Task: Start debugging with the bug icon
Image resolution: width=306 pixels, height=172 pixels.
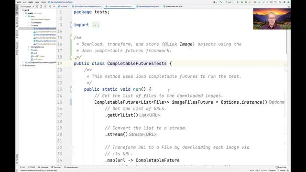Action: [x=242, y=2]
